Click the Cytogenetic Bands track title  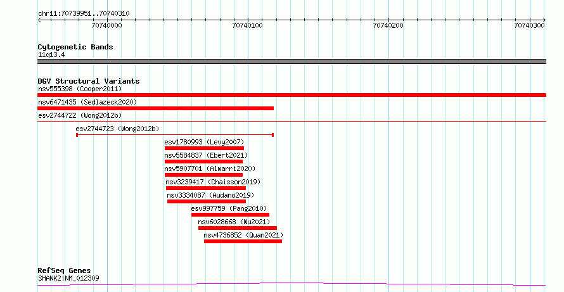coord(75,47)
